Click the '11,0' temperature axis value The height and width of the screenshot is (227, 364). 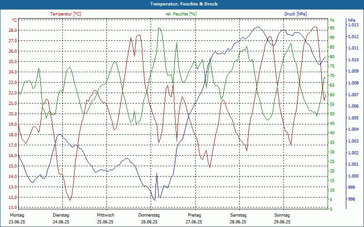click(13, 207)
